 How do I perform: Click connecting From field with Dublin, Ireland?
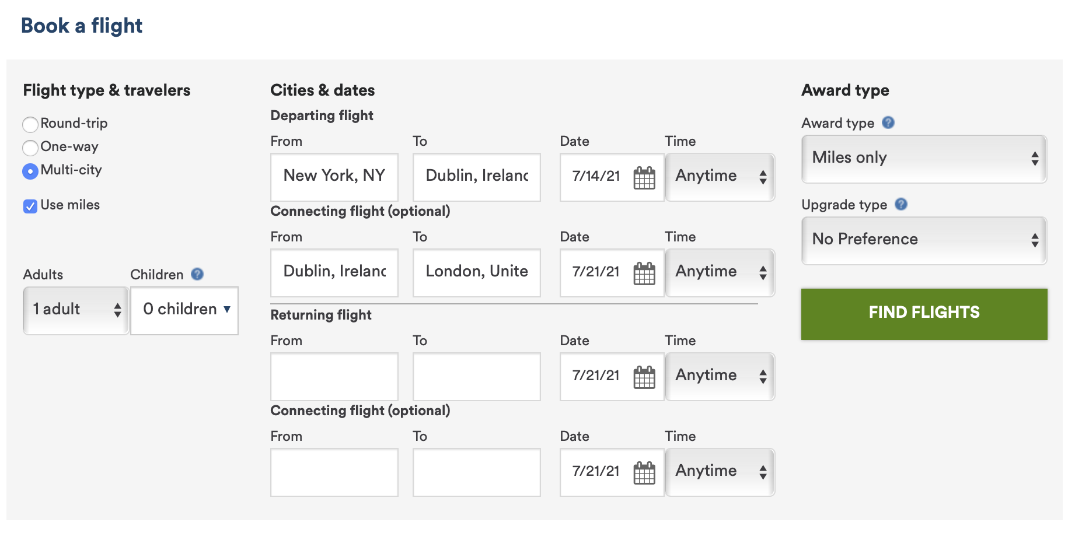334,273
